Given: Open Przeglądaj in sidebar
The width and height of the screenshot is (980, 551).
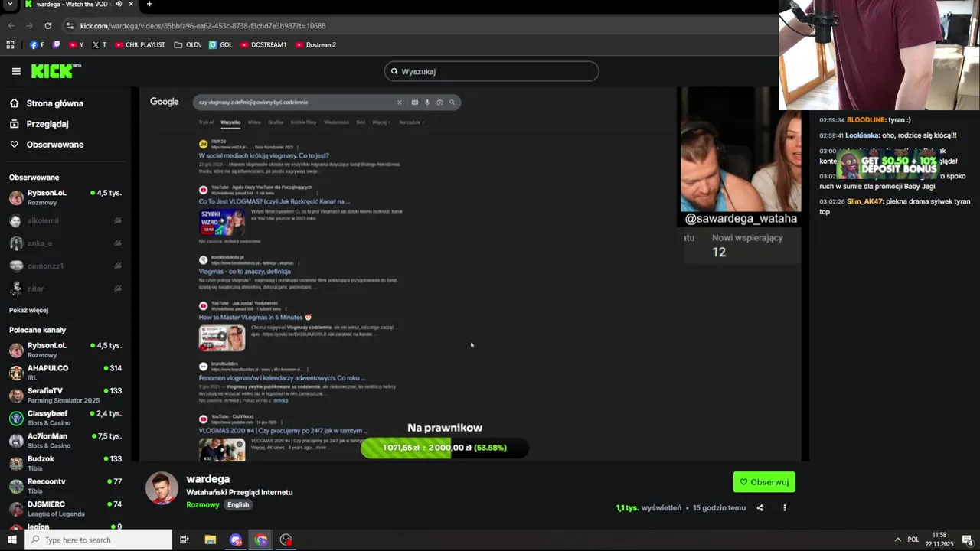Looking at the screenshot, I should click(x=39, y=124).
